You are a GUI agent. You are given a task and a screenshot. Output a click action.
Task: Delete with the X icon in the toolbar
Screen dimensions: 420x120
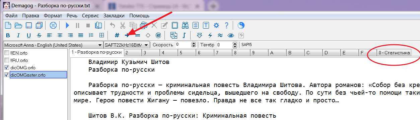[154, 25]
